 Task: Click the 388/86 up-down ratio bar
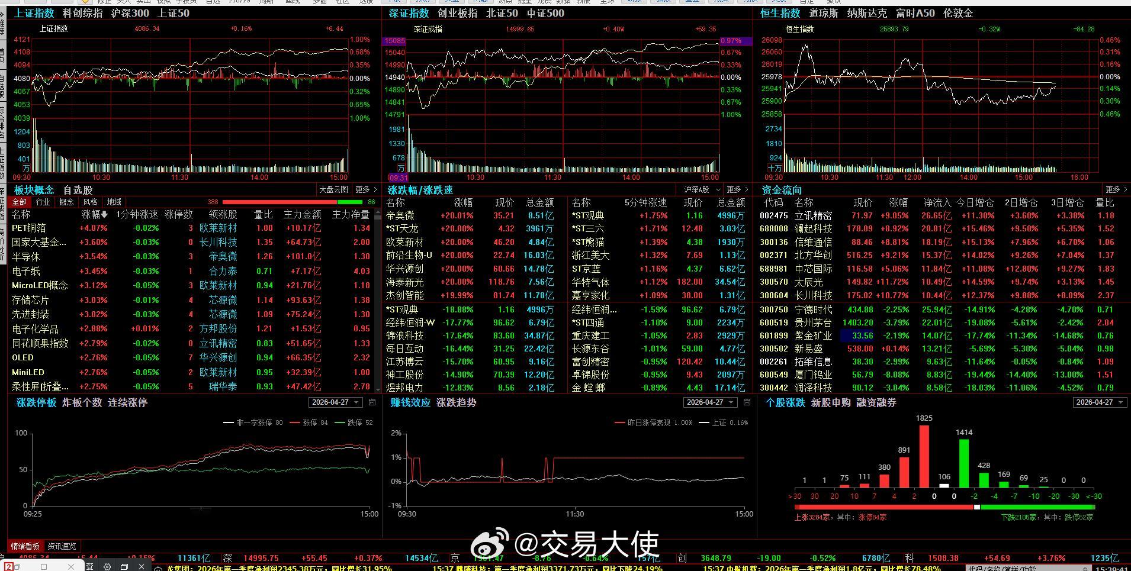[293, 202]
